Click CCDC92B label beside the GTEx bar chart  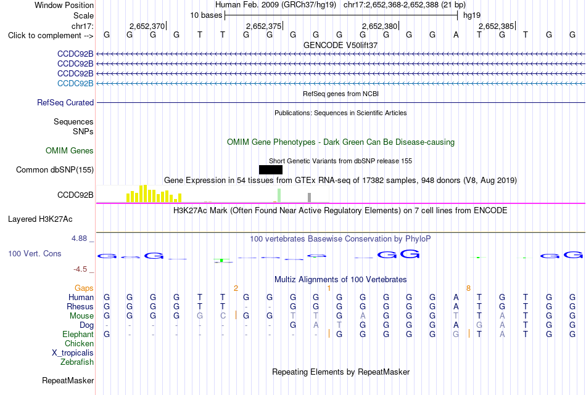pyautogui.click(x=75, y=195)
